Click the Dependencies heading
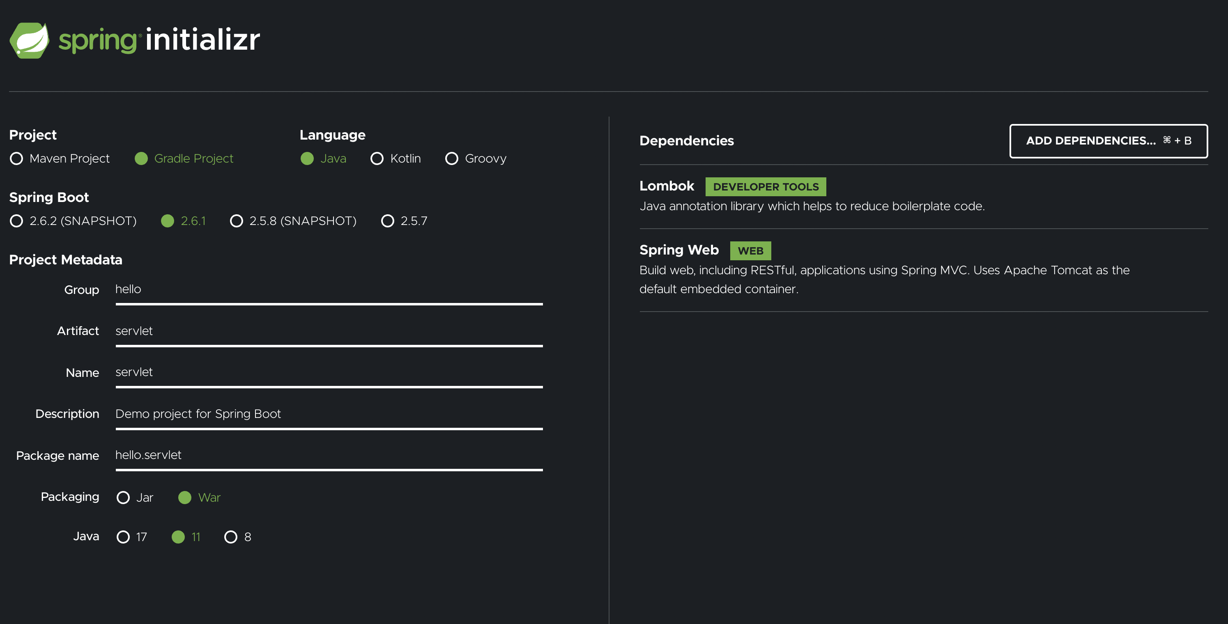 tap(686, 141)
